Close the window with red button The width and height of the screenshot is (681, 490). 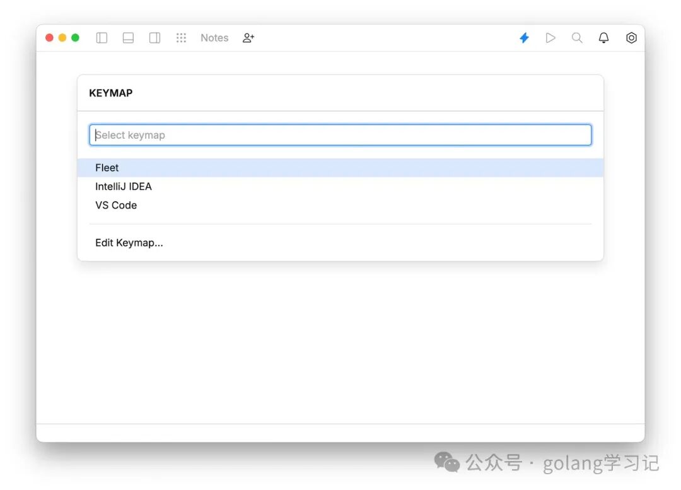[x=50, y=38]
